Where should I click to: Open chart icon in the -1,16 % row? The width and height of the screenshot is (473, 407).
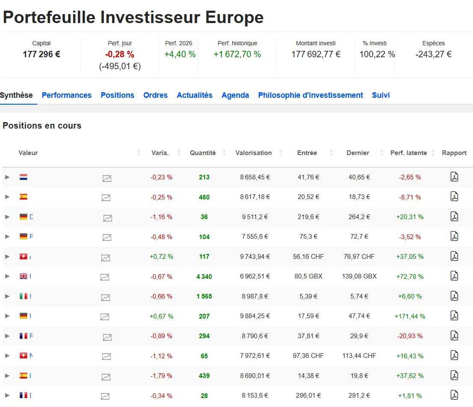(x=108, y=218)
